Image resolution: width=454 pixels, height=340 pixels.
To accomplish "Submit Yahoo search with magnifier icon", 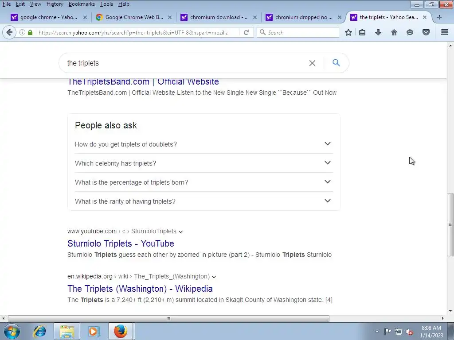I will [336, 63].
